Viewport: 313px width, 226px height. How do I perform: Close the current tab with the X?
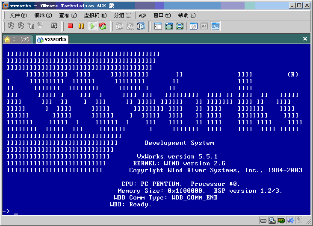pos(305,39)
